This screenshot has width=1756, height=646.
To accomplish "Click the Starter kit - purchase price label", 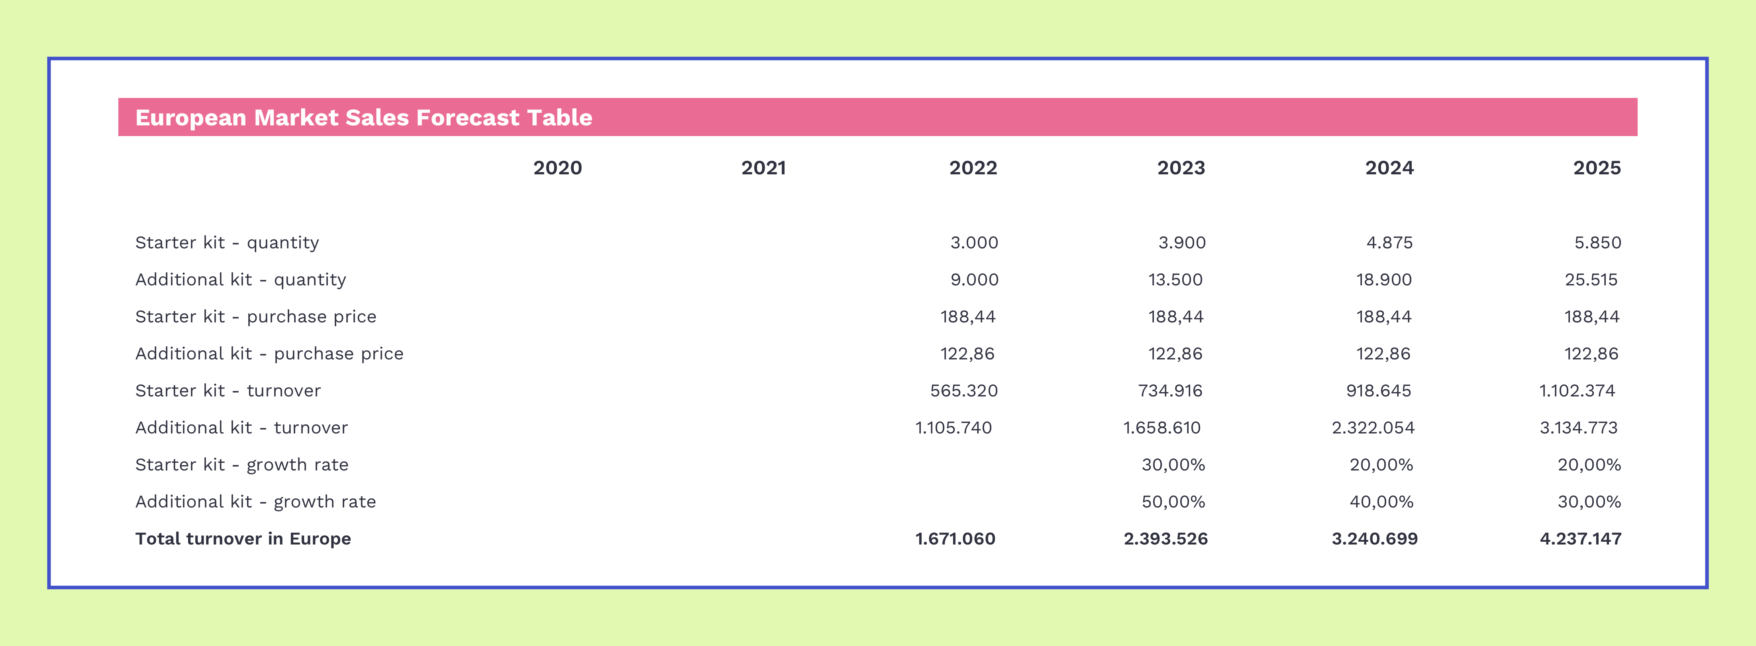I will point(256,316).
